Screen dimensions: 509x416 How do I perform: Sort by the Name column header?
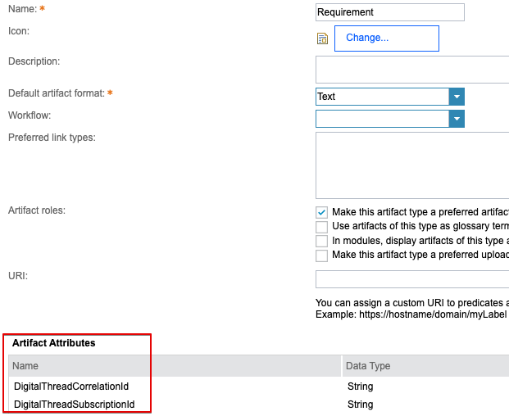25,366
